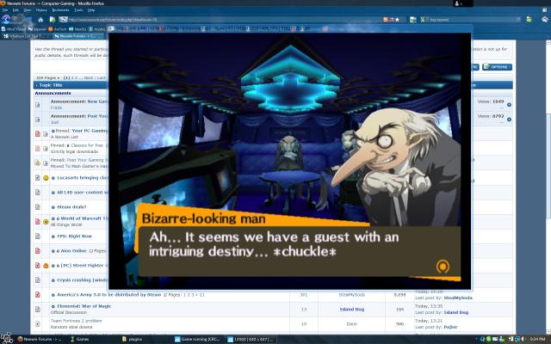Click the bookmark star icon in address bar
Image resolution: width=551 pixels, height=344 pixels.
click(x=398, y=20)
